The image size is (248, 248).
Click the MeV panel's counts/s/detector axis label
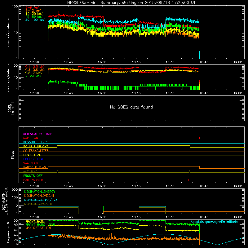pyautogui.click(x=8, y=77)
